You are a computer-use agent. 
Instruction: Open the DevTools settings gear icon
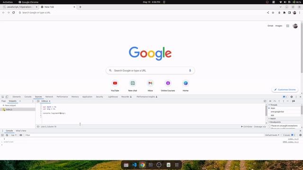click(x=292, y=97)
